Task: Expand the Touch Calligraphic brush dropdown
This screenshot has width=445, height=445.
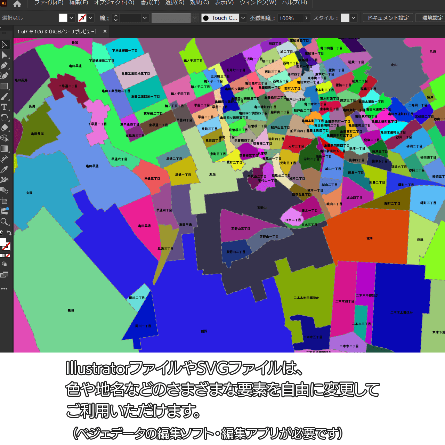Action: coord(243,18)
